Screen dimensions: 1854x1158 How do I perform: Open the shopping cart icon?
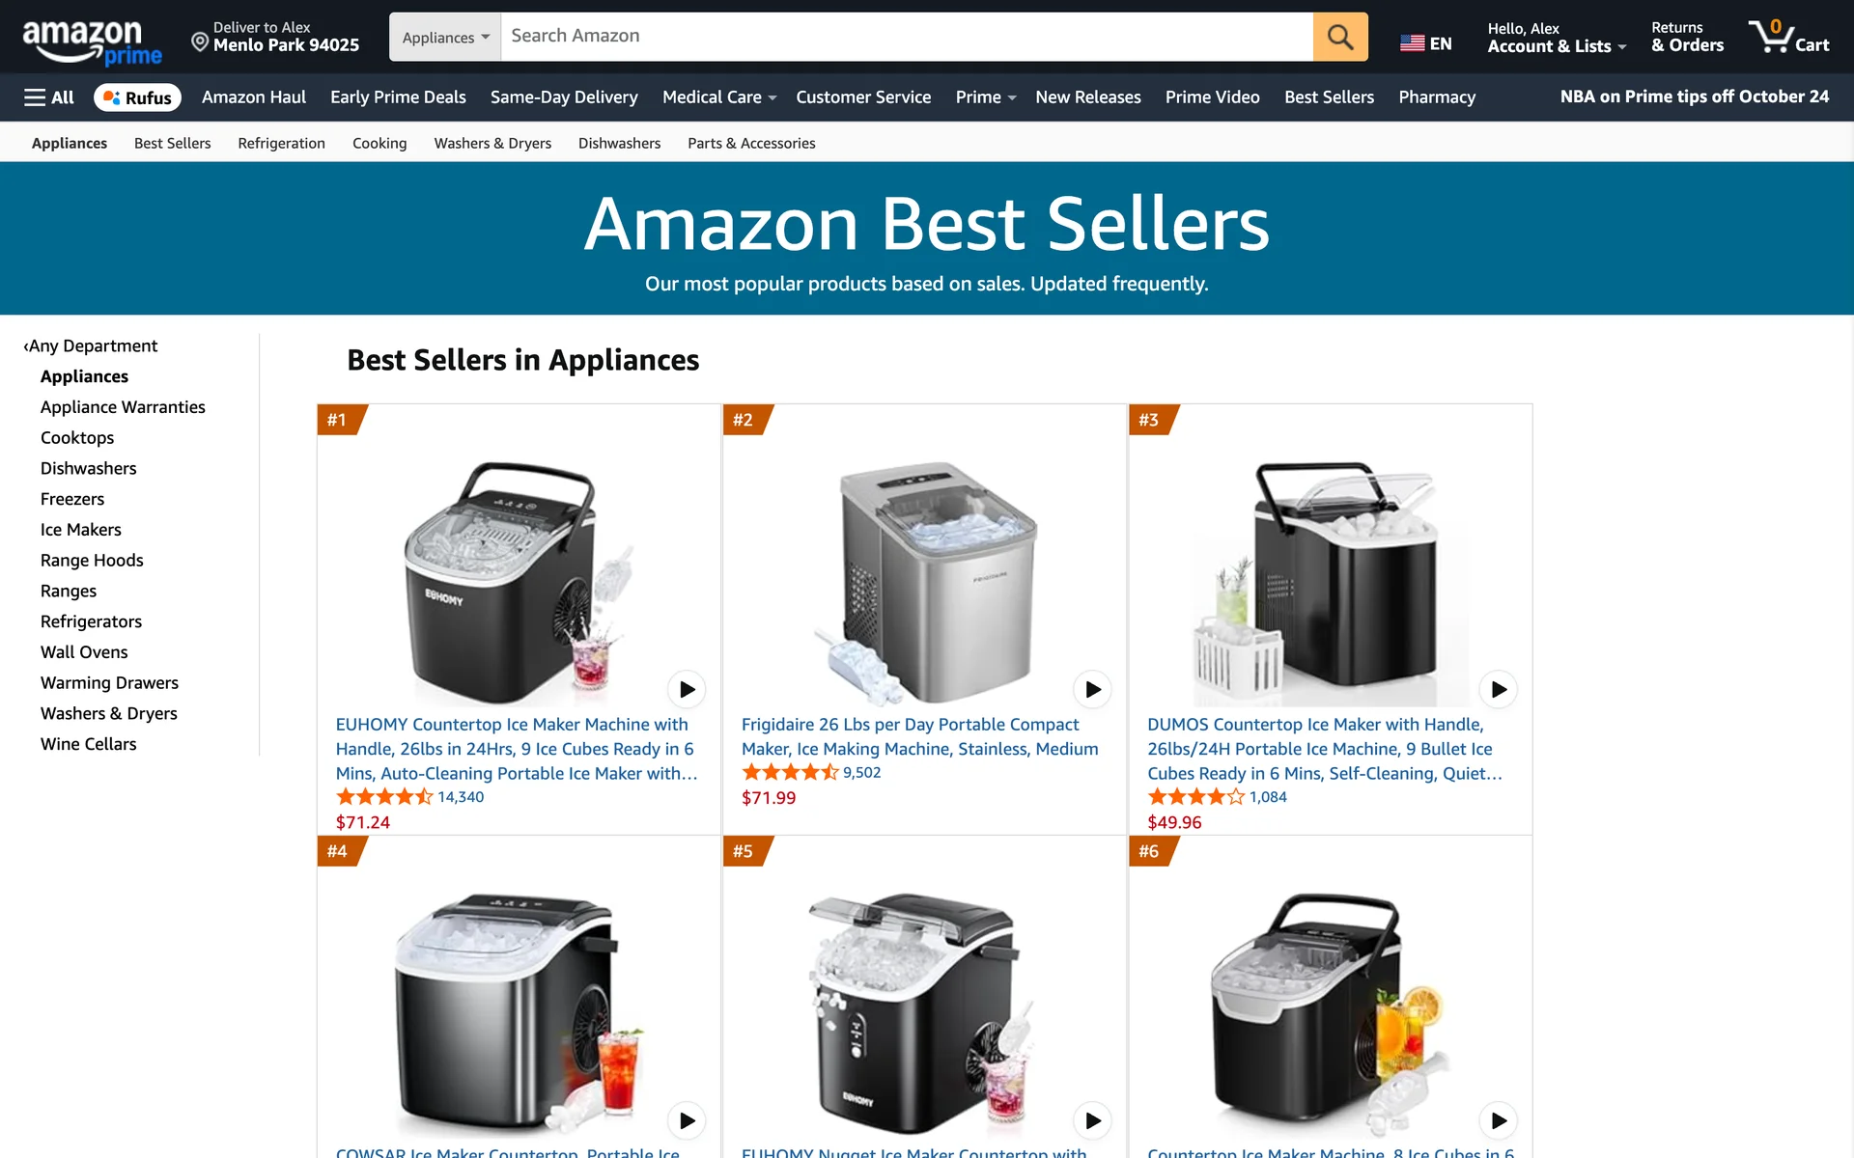point(1788,37)
